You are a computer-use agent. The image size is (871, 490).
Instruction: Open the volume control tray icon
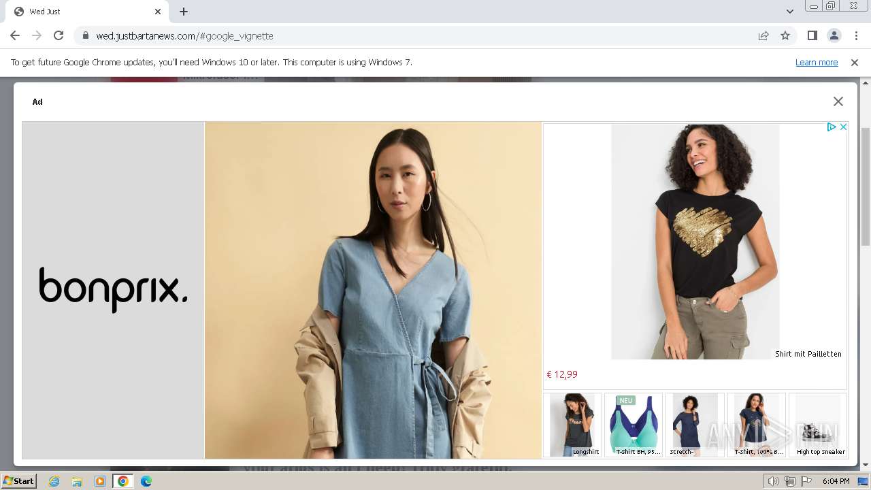click(773, 481)
